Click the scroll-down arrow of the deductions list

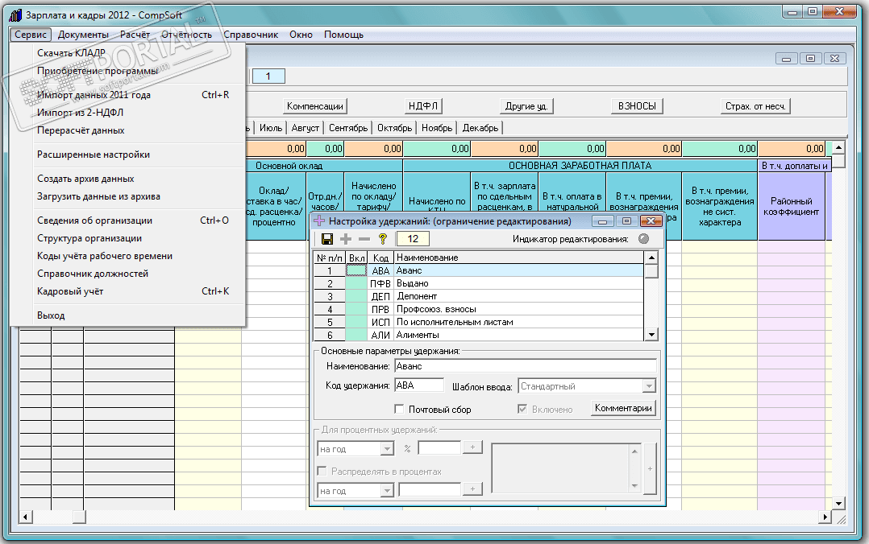(x=651, y=334)
